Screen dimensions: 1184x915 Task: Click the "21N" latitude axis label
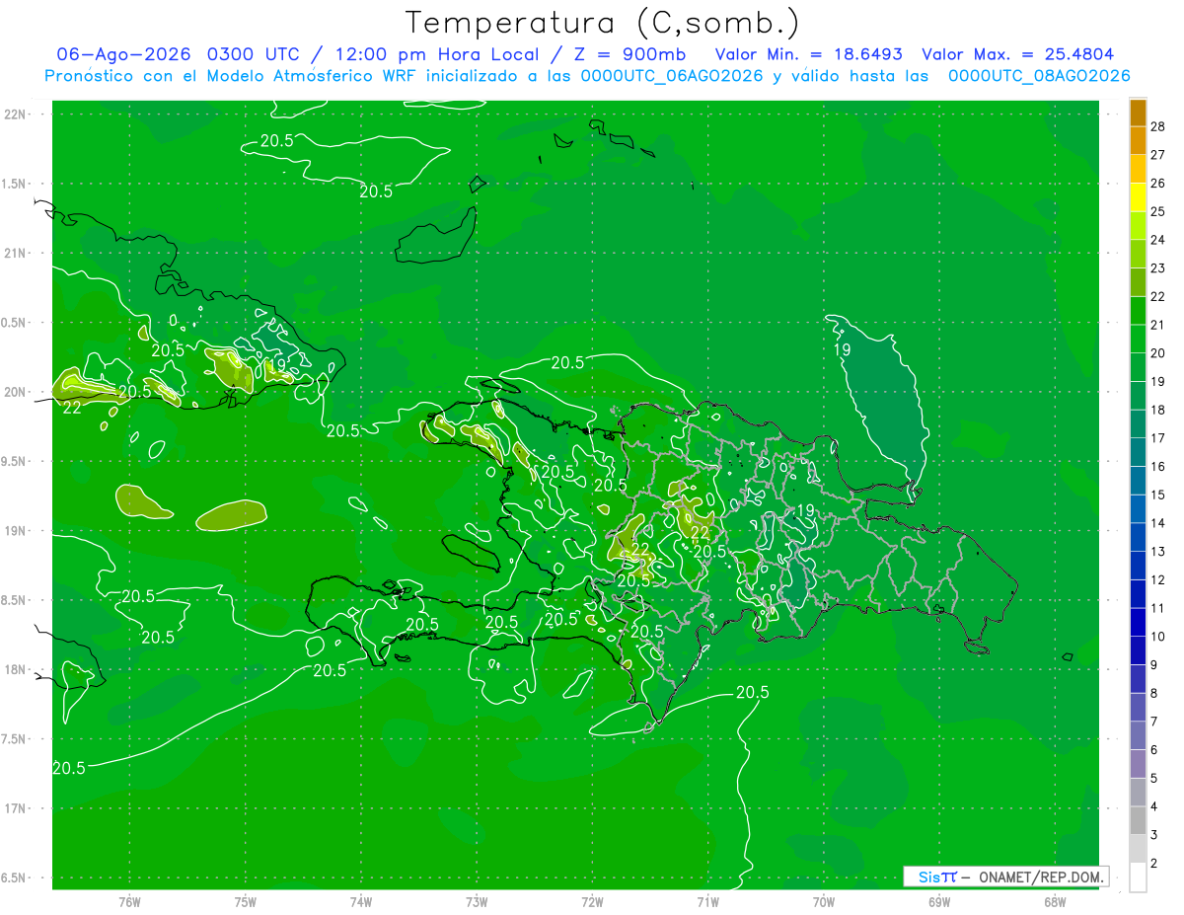click(x=17, y=253)
